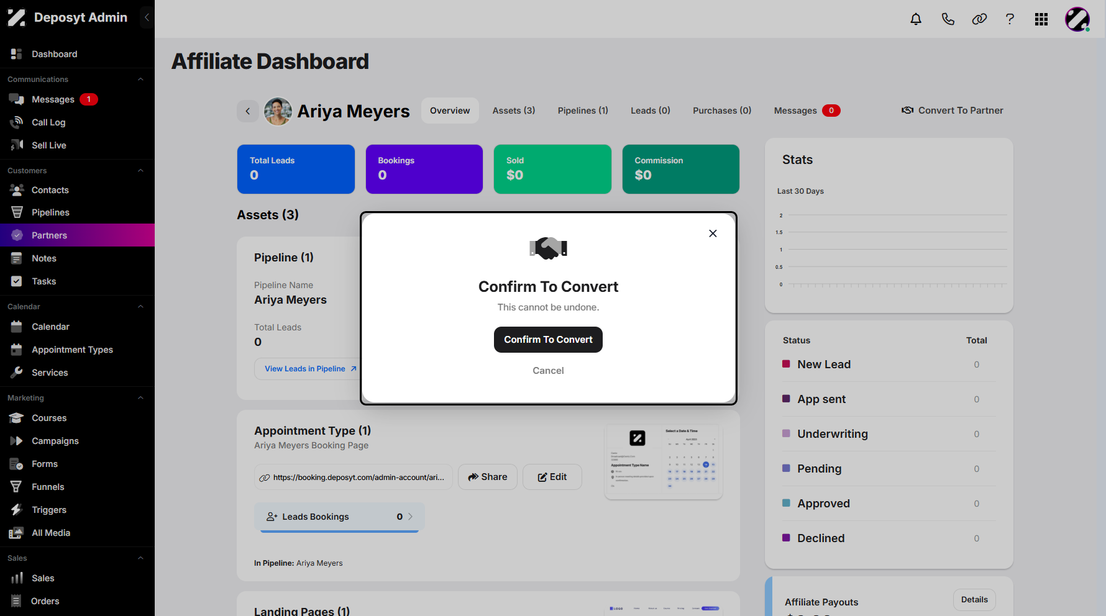Switch to the Purchases (0) tab
The height and width of the screenshot is (616, 1106).
(x=722, y=111)
